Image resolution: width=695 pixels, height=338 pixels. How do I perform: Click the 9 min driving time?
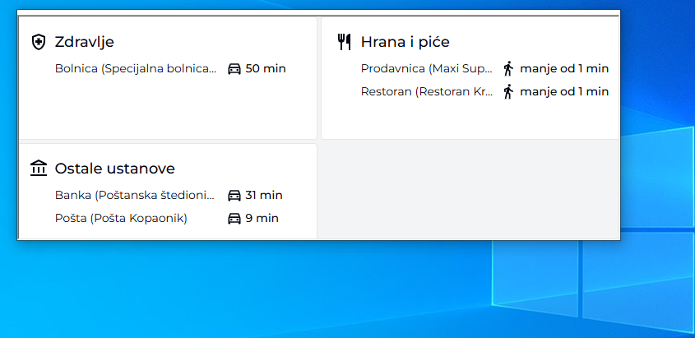262,219
